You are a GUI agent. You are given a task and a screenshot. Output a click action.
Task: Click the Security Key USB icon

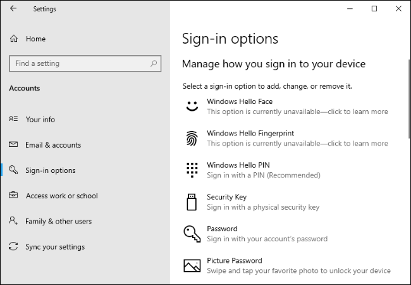click(192, 202)
